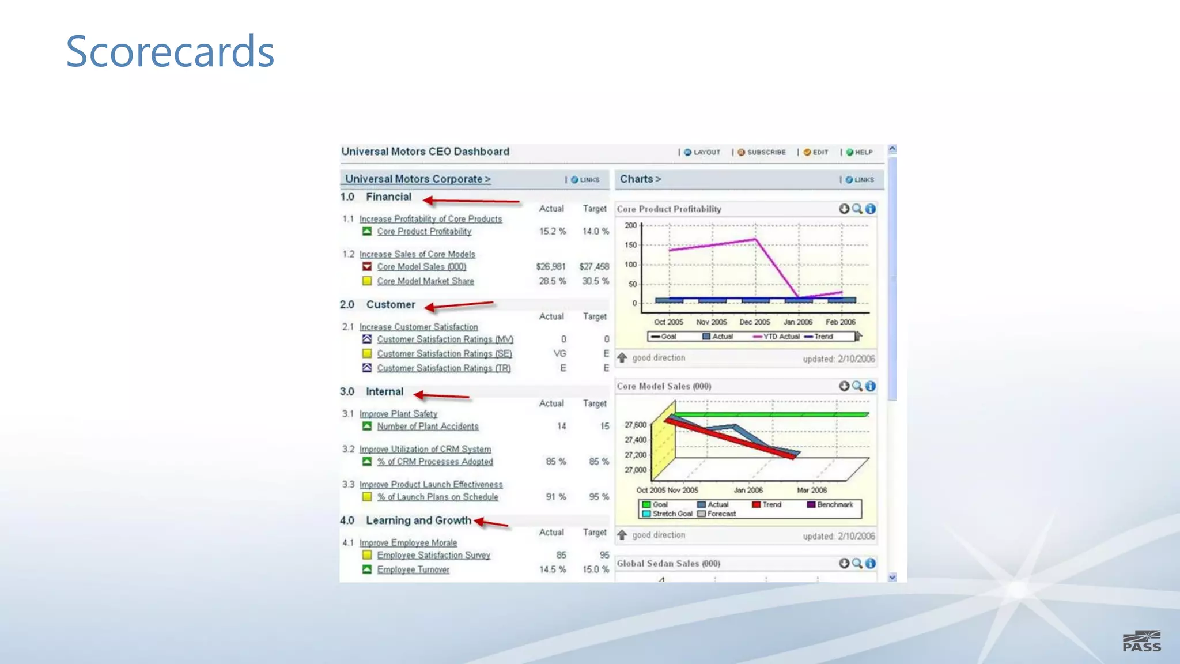Open the Core Product Profitability link
1180x664 pixels.
click(x=424, y=232)
